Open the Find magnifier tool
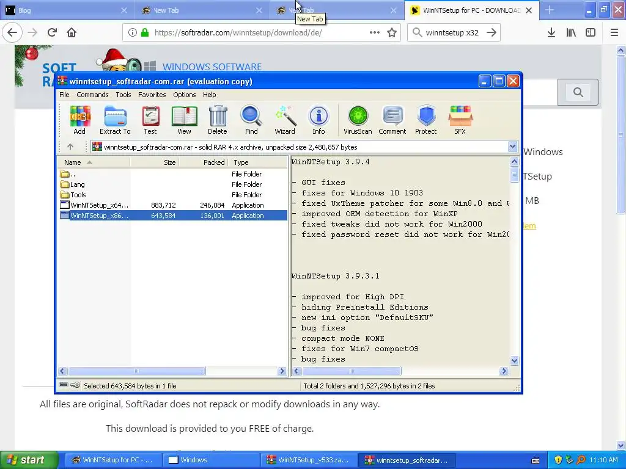The image size is (626, 469). click(x=251, y=120)
